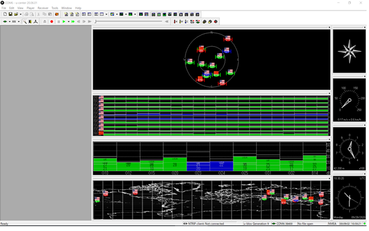The height and width of the screenshot is (231, 369).
Task: Open the connection port dropdown arrow
Action: tap(9, 22)
